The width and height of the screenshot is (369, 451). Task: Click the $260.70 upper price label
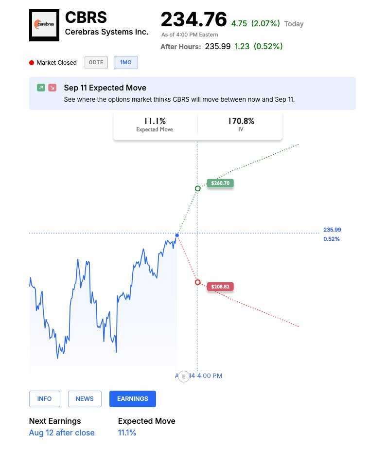pyautogui.click(x=220, y=183)
